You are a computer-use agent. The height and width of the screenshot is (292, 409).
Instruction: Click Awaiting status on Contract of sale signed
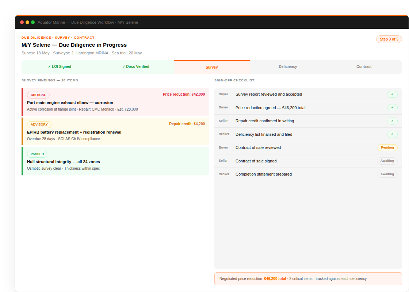click(387, 161)
